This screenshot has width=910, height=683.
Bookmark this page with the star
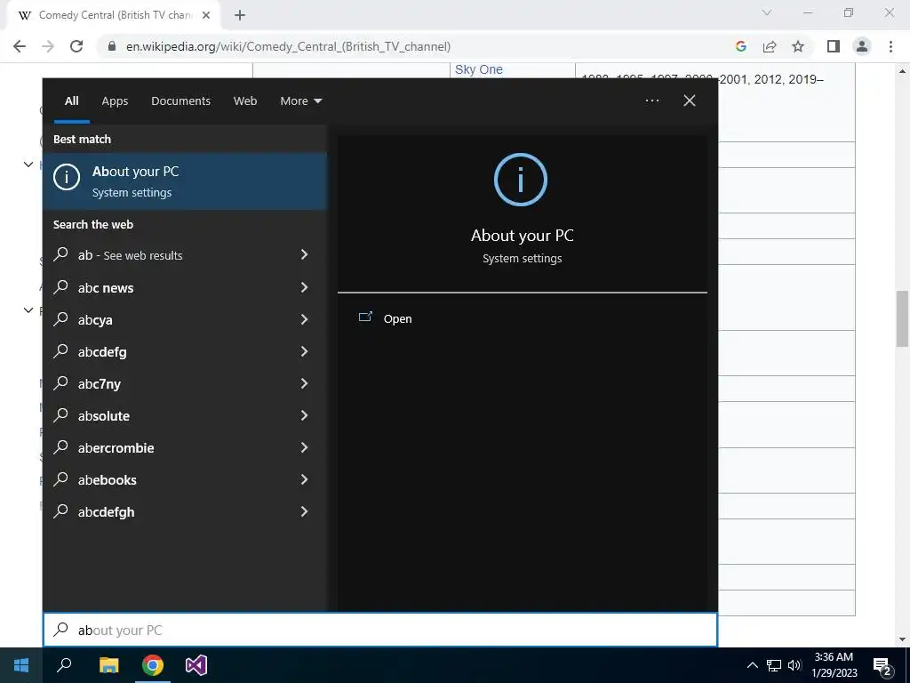[798, 46]
